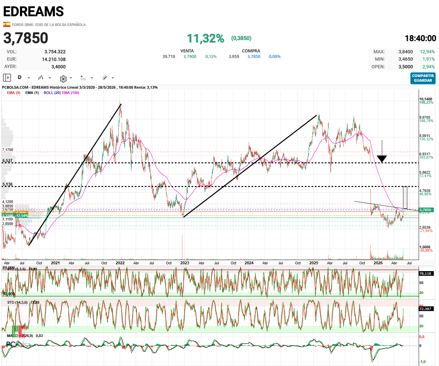The image size is (439, 366).
Task: Toggle the side panel icon
Action: tap(7, 78)
